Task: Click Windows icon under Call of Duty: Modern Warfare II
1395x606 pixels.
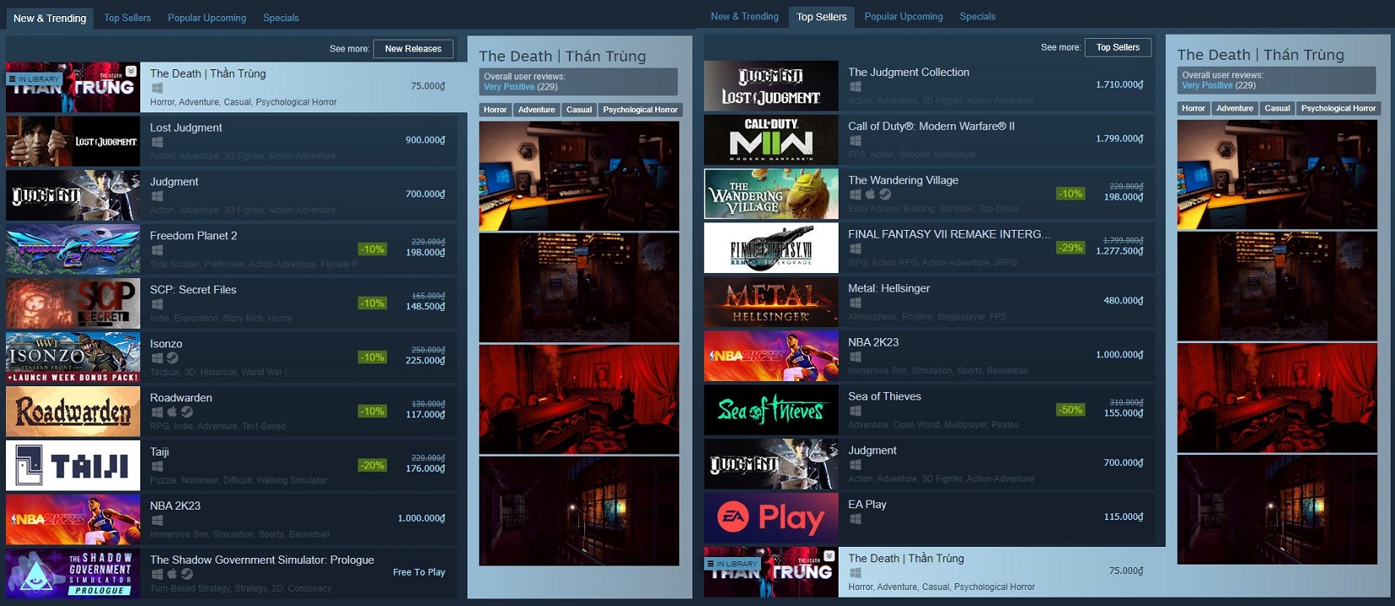Action: tap(856, 140)
